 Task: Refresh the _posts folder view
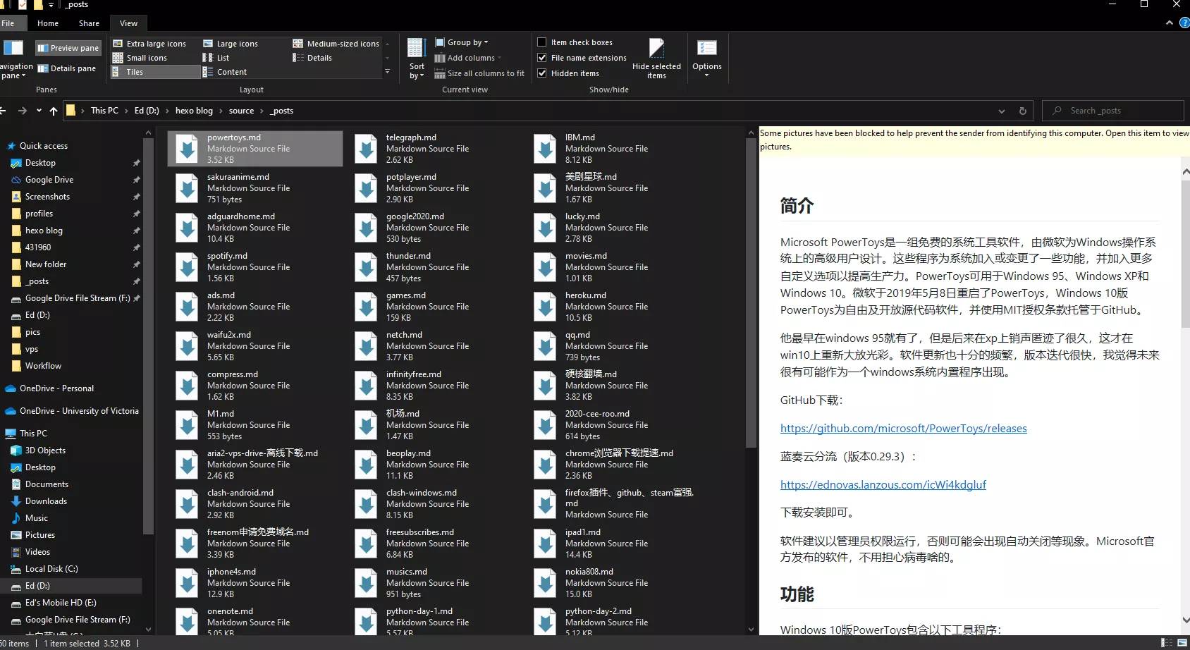tap(1023, 111)
